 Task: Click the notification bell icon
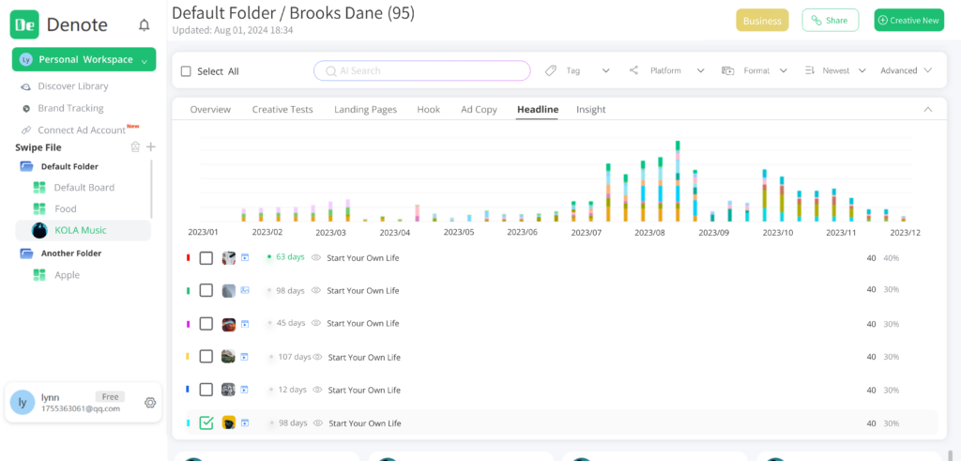click(x=144, y=25)
